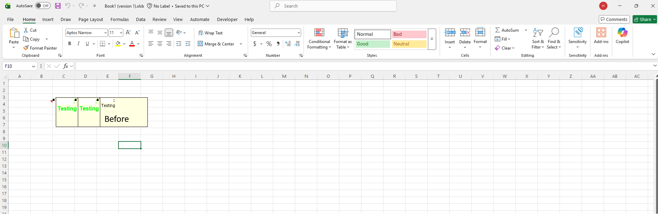
Task: Open the font name dropdown
Action: [x=105, y=33]
